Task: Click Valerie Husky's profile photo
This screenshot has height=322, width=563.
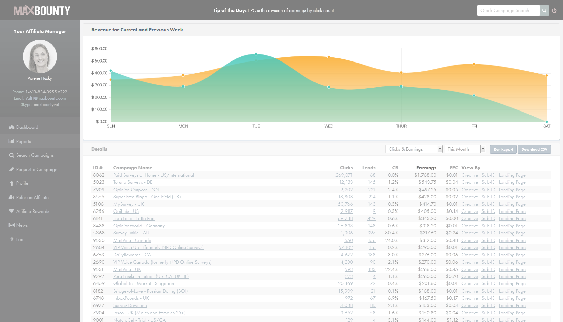Action: [x=40, y=56]
